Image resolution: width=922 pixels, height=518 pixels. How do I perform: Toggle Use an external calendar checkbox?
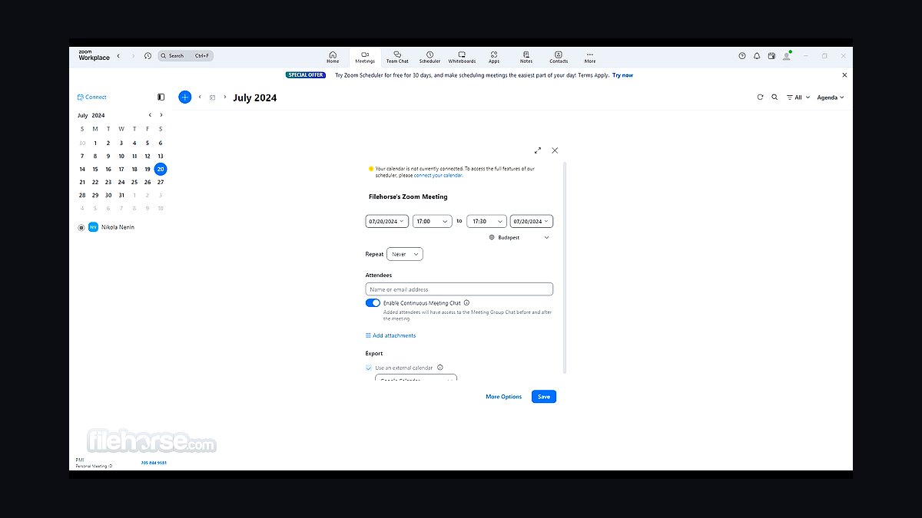pos(369,368)
